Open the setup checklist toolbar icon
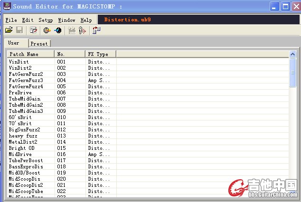 click(33, 30)
